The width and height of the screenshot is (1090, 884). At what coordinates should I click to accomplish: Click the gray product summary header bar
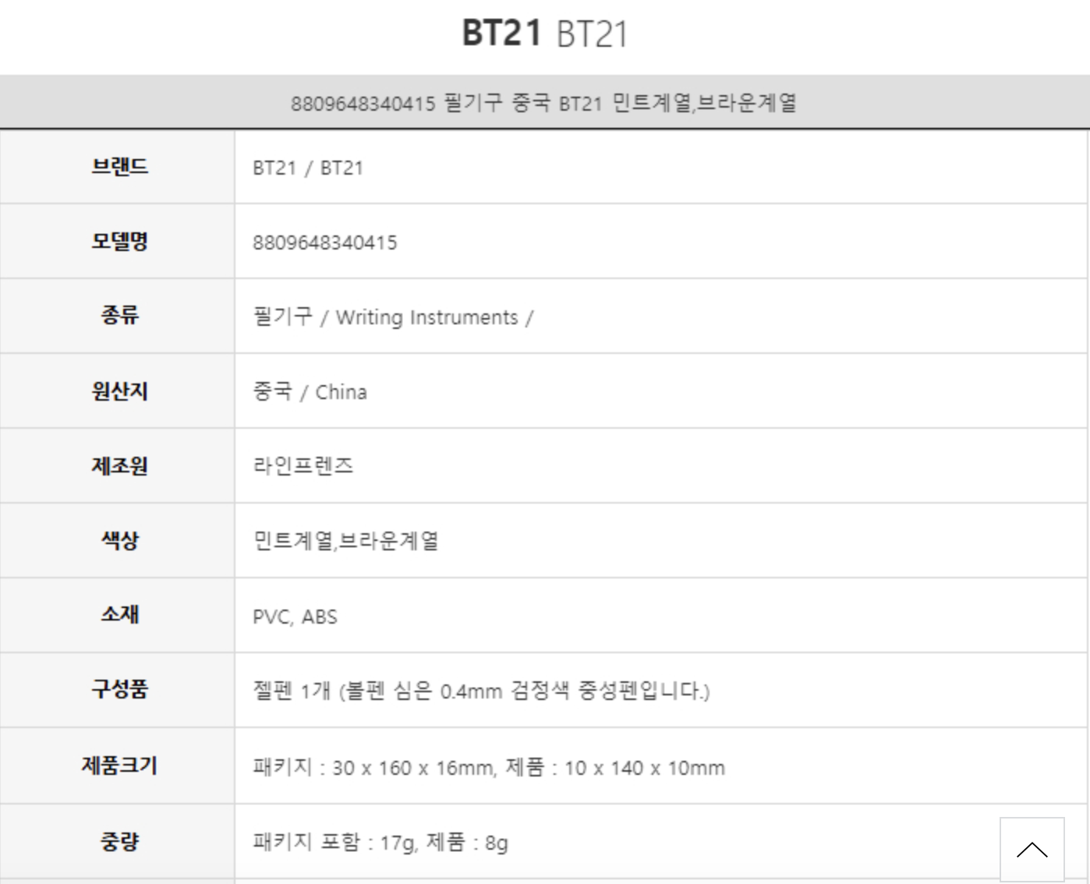(544, 102)
